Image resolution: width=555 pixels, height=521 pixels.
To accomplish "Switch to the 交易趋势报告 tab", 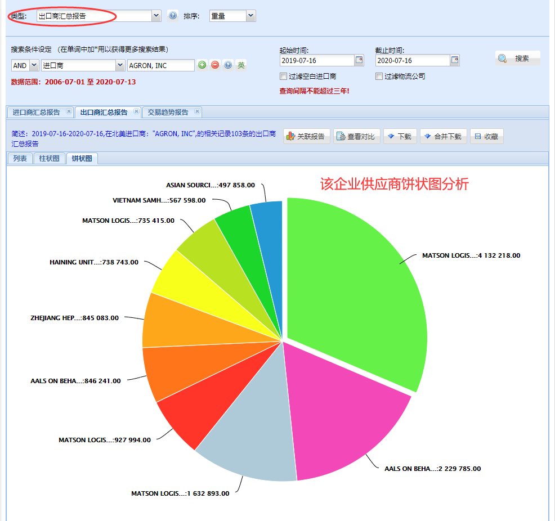I will click(x=167, y=112).
